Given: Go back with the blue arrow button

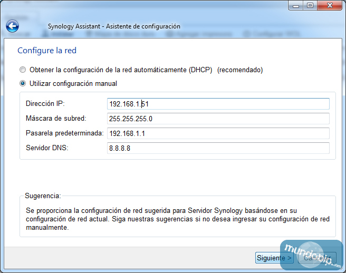Looking at the screenshot, I should 12,26.
